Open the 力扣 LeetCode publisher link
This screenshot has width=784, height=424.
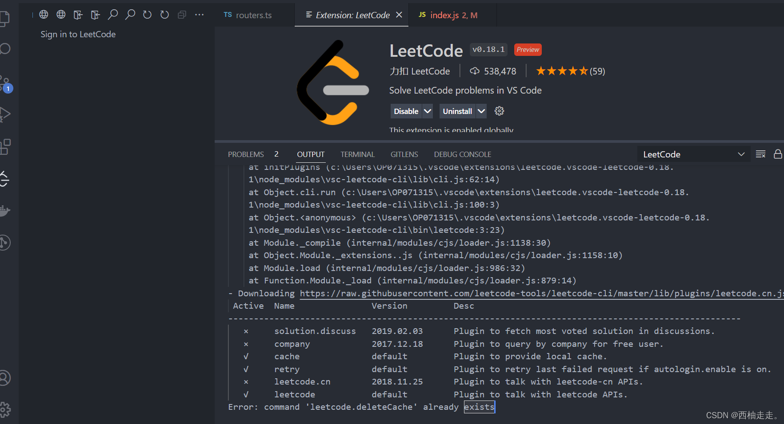[x=420, y=71]
